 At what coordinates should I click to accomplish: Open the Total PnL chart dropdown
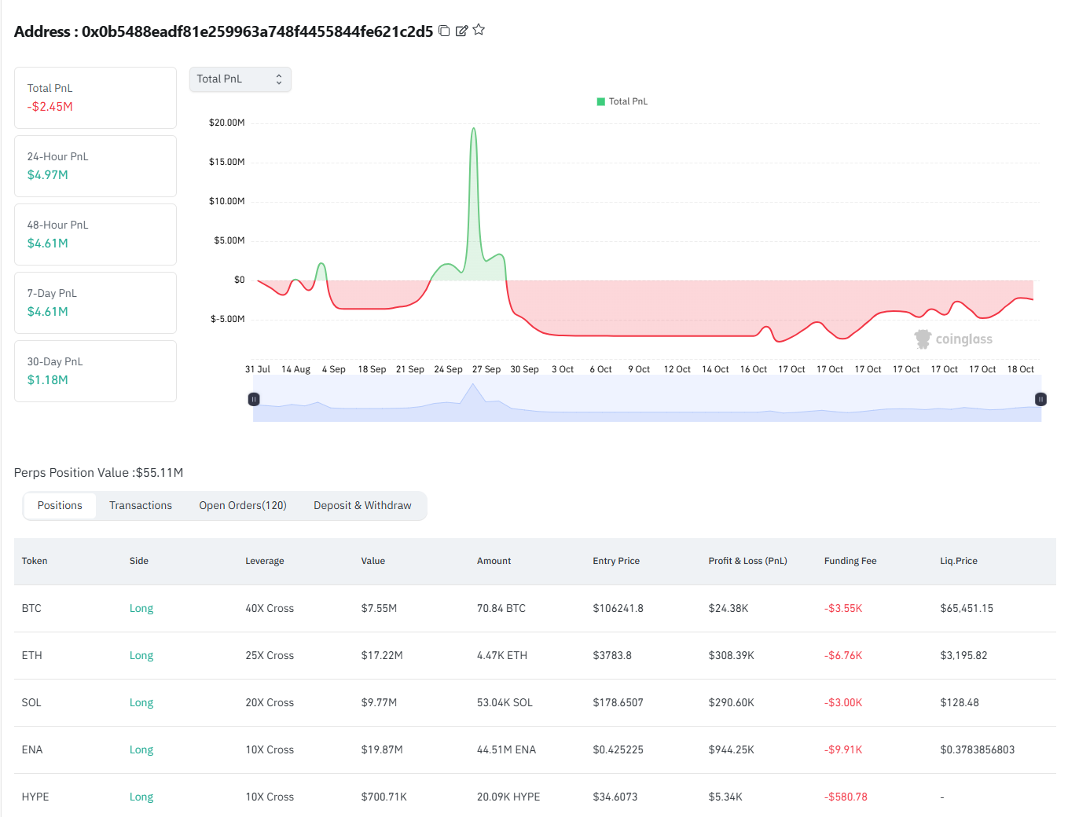pos(240,79)
